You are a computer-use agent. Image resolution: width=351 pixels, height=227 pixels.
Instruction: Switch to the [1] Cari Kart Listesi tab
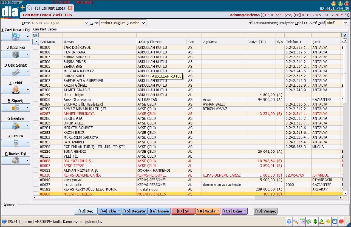[x=50, y=8]
